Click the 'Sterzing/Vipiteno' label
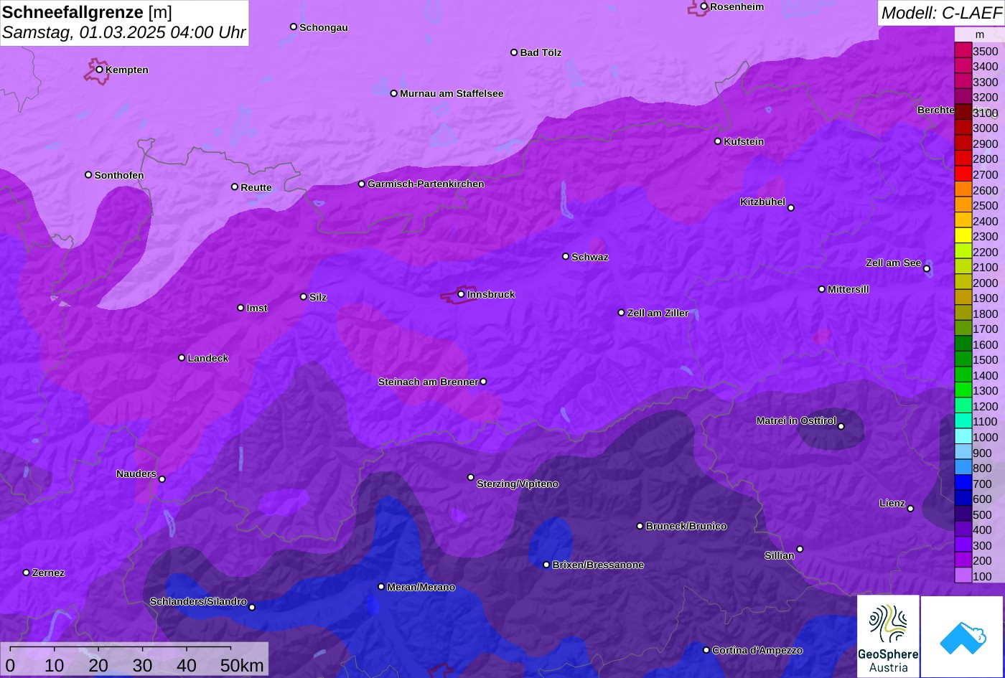Viewport: 1005px width, 678px height. 518,484
